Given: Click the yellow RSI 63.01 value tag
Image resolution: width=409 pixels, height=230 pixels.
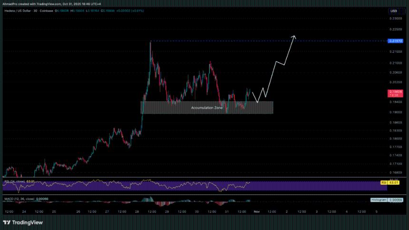Looking at the screenshot, I should [394, 182].
